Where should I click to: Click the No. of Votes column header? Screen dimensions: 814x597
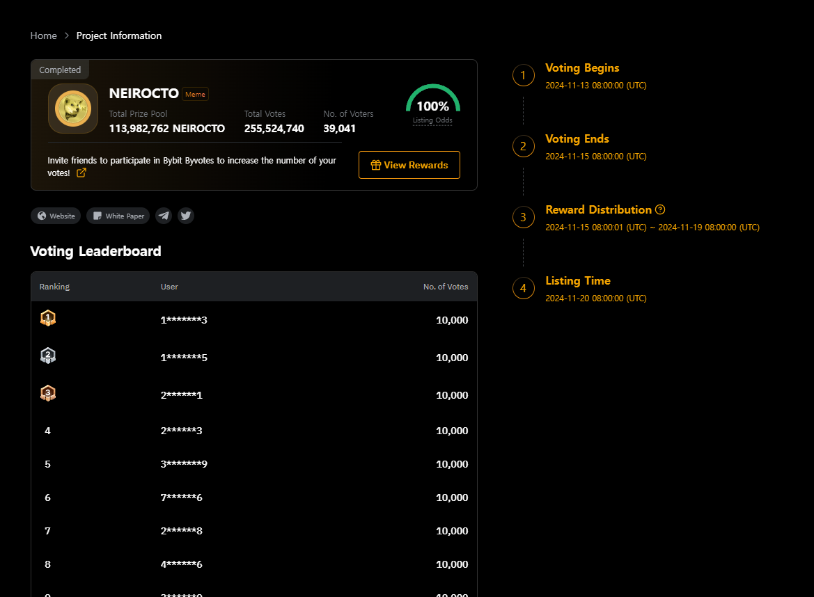(x=446, y=287)
